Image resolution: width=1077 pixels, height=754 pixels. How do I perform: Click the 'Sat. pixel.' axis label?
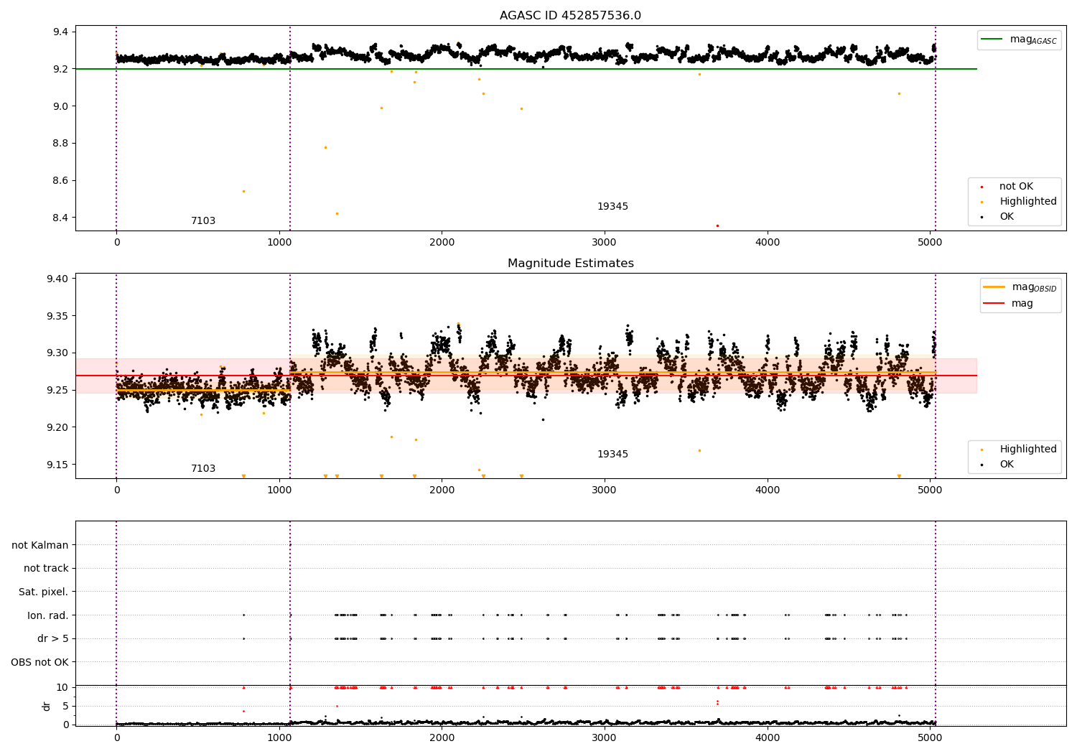click(44, 592)
